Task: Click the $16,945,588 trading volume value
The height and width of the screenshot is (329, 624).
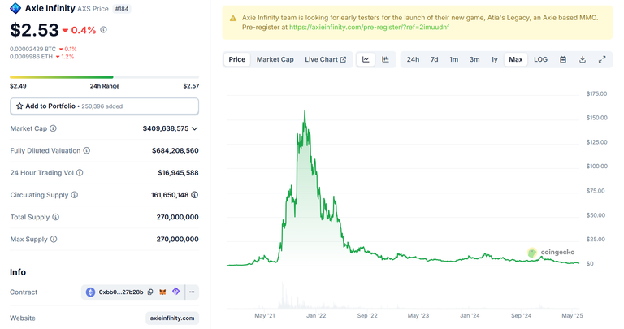Action: click(x=178, y=173)
